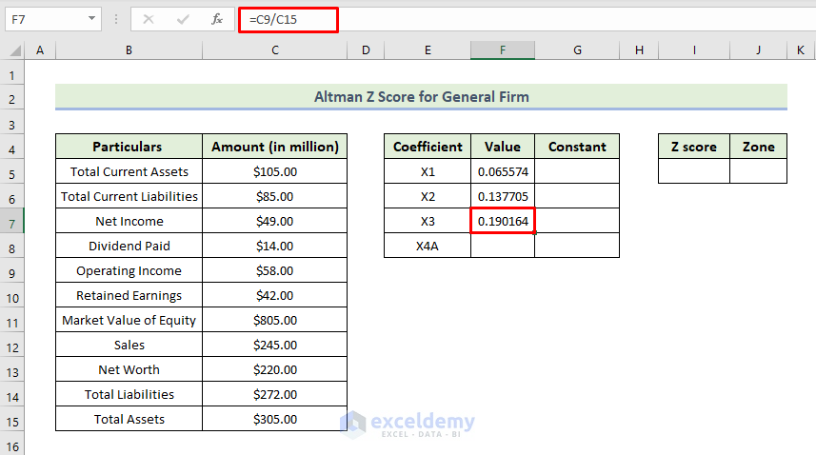The height and width of the screenshot is (455, 816).
Task: Select column C header
Action: coord(274,50)
